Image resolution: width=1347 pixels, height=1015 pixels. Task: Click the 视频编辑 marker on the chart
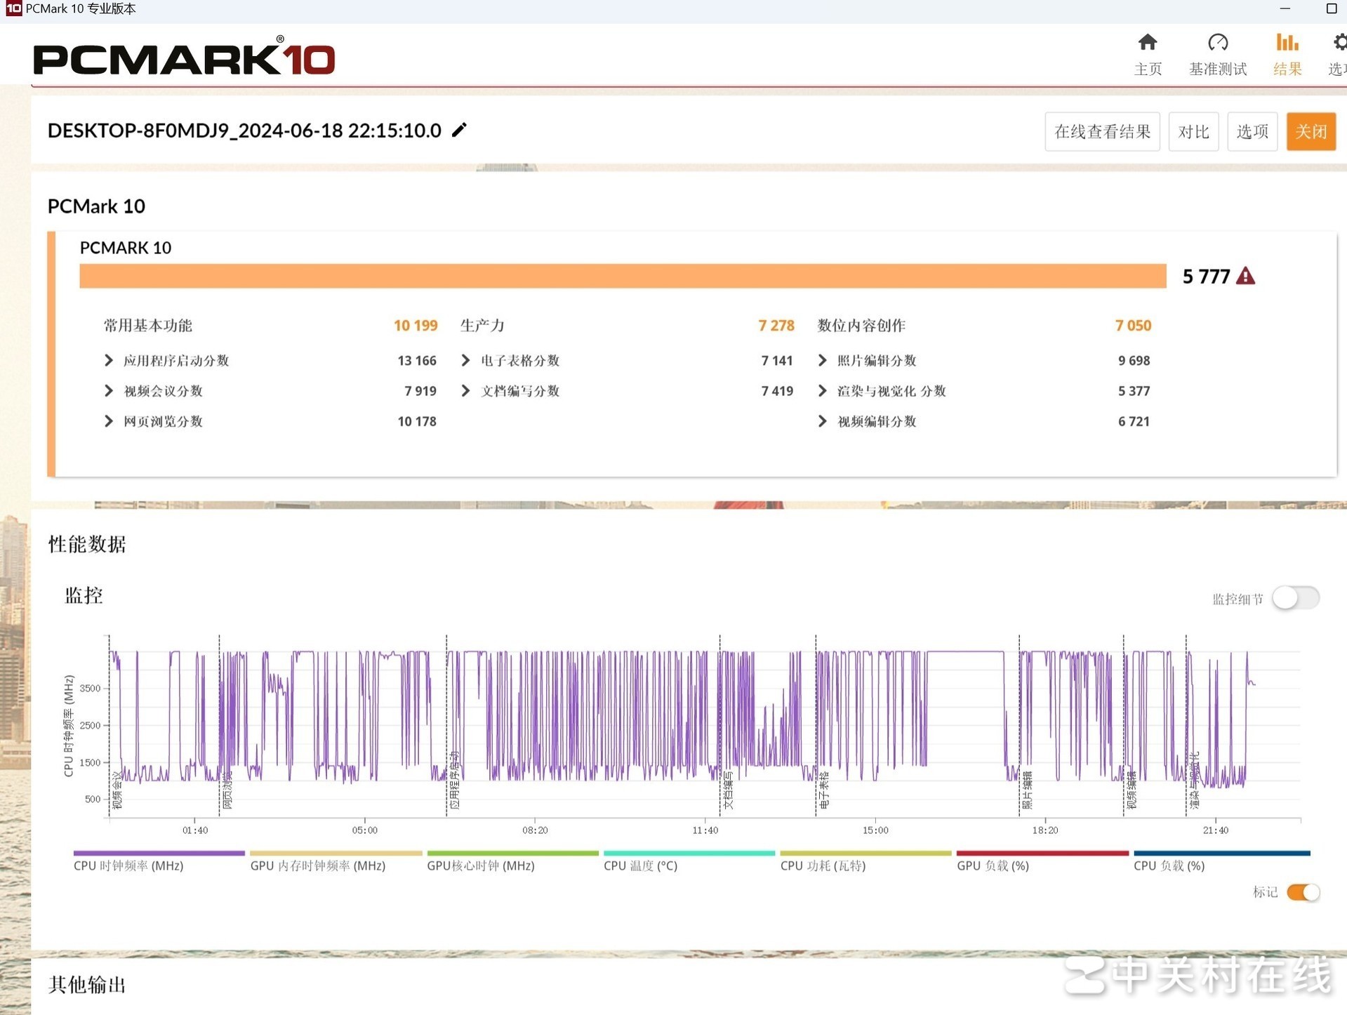click(x=1132, y=791)
